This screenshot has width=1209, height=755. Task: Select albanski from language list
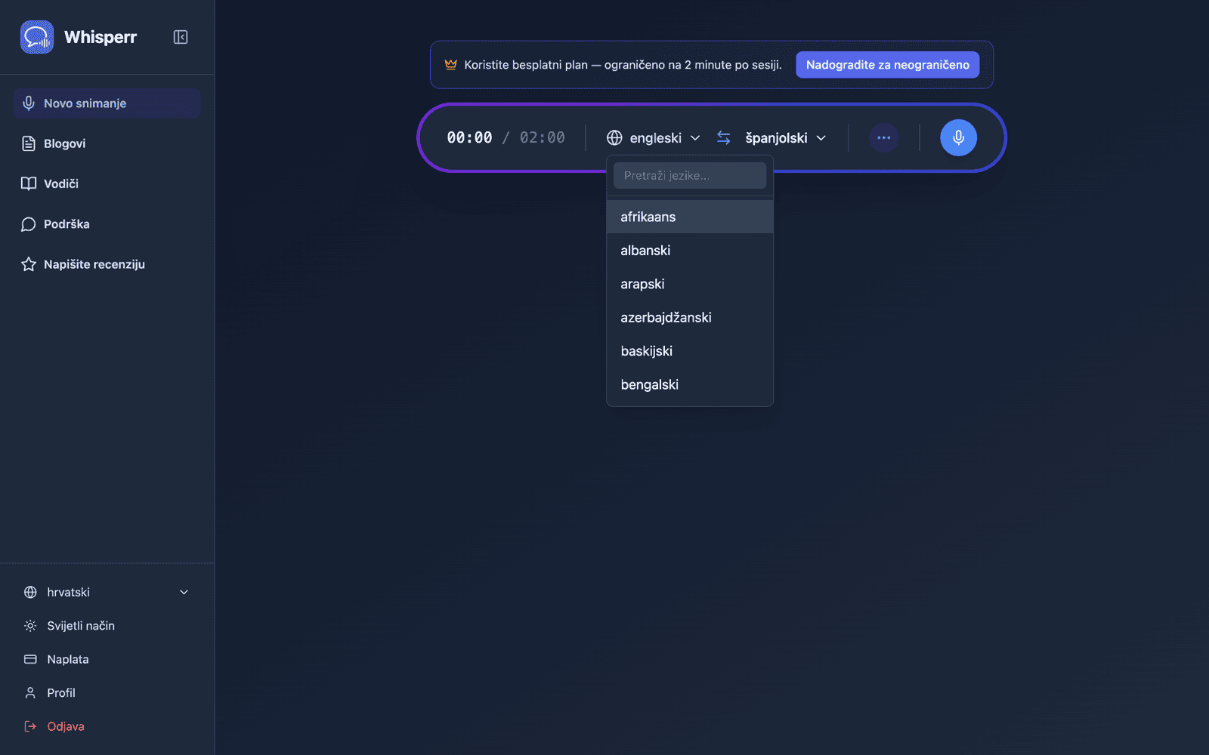tap(690, 251)
